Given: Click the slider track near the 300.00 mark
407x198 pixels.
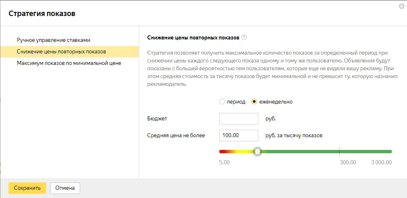Looking at the screenshot, I should click(339, 152).
